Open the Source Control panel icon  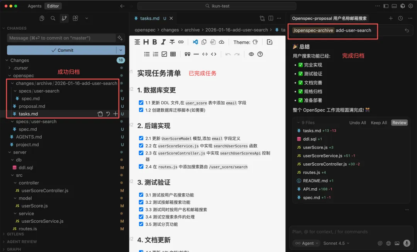coord(64,18)
